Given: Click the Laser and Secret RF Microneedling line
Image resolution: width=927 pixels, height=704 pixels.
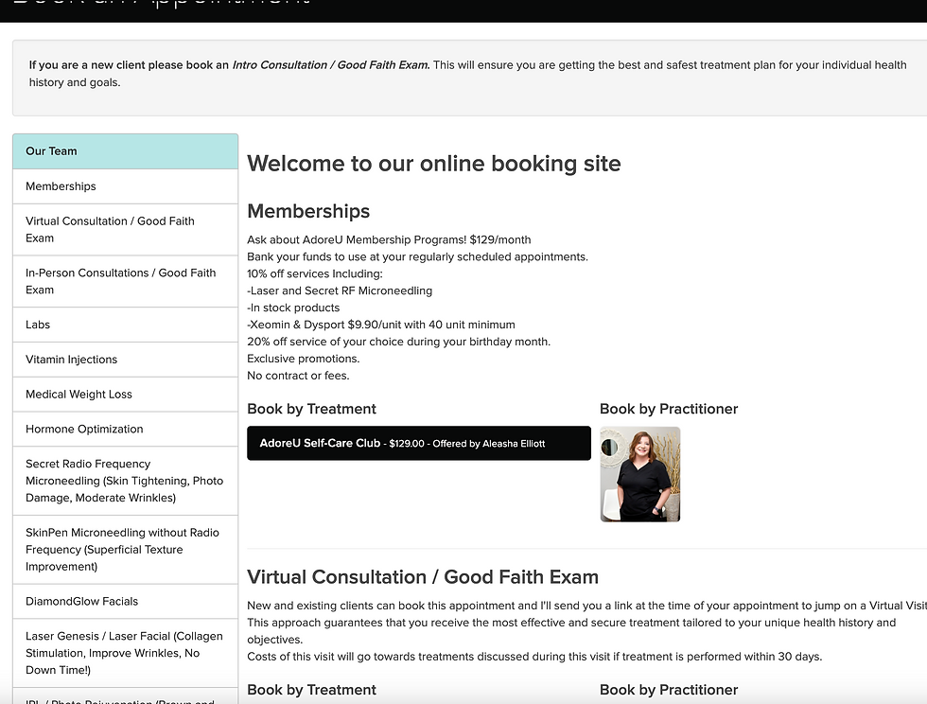Looking at the screenshot, I should click(340, 291).
